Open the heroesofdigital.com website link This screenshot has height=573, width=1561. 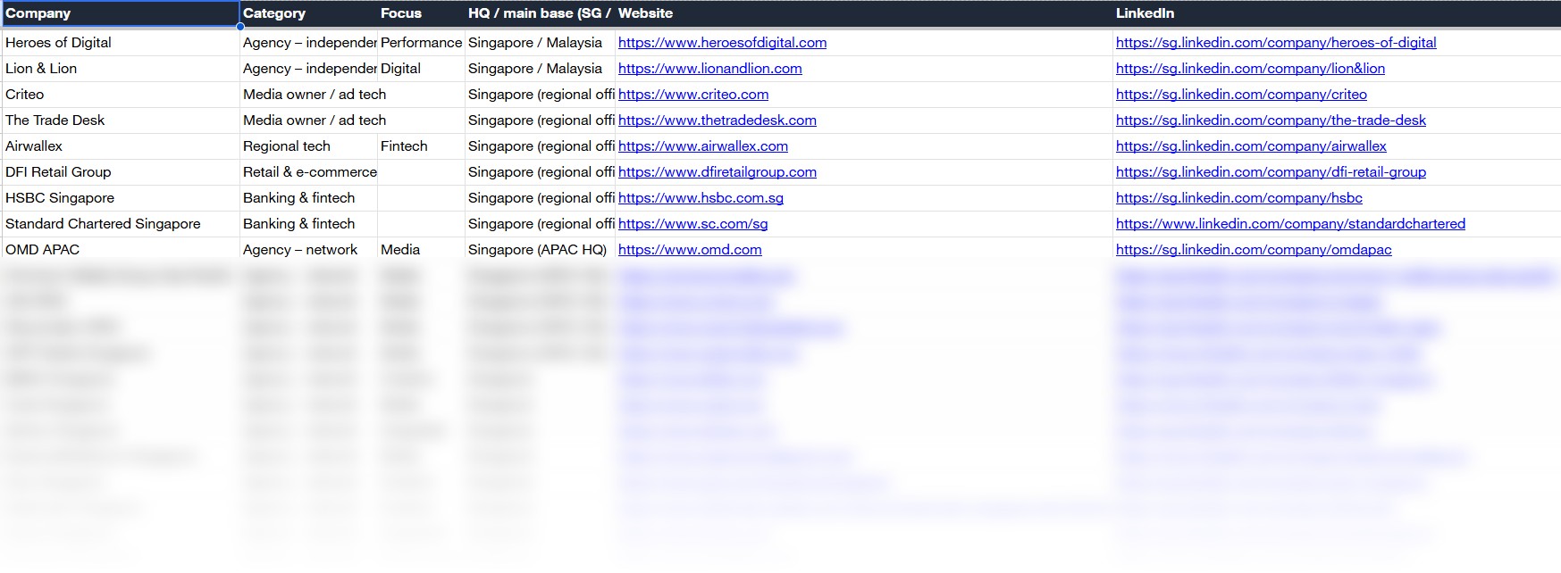(722, 43)
